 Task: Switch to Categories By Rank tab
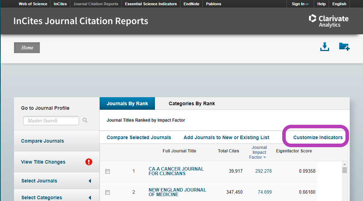[192, 103]
